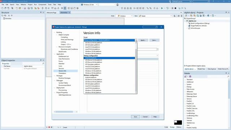This screenshot has height=130, width=231.
Task: Expand Build Configurations (Debug) in Projects
Action: [187, 23]
